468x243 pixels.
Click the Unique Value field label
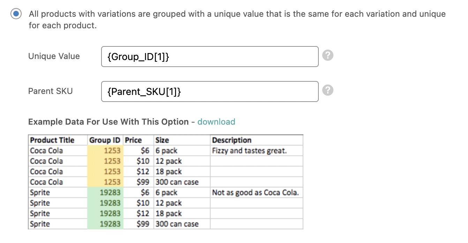[54, 56]
